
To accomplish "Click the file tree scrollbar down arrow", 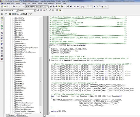I will click(40, 112).
